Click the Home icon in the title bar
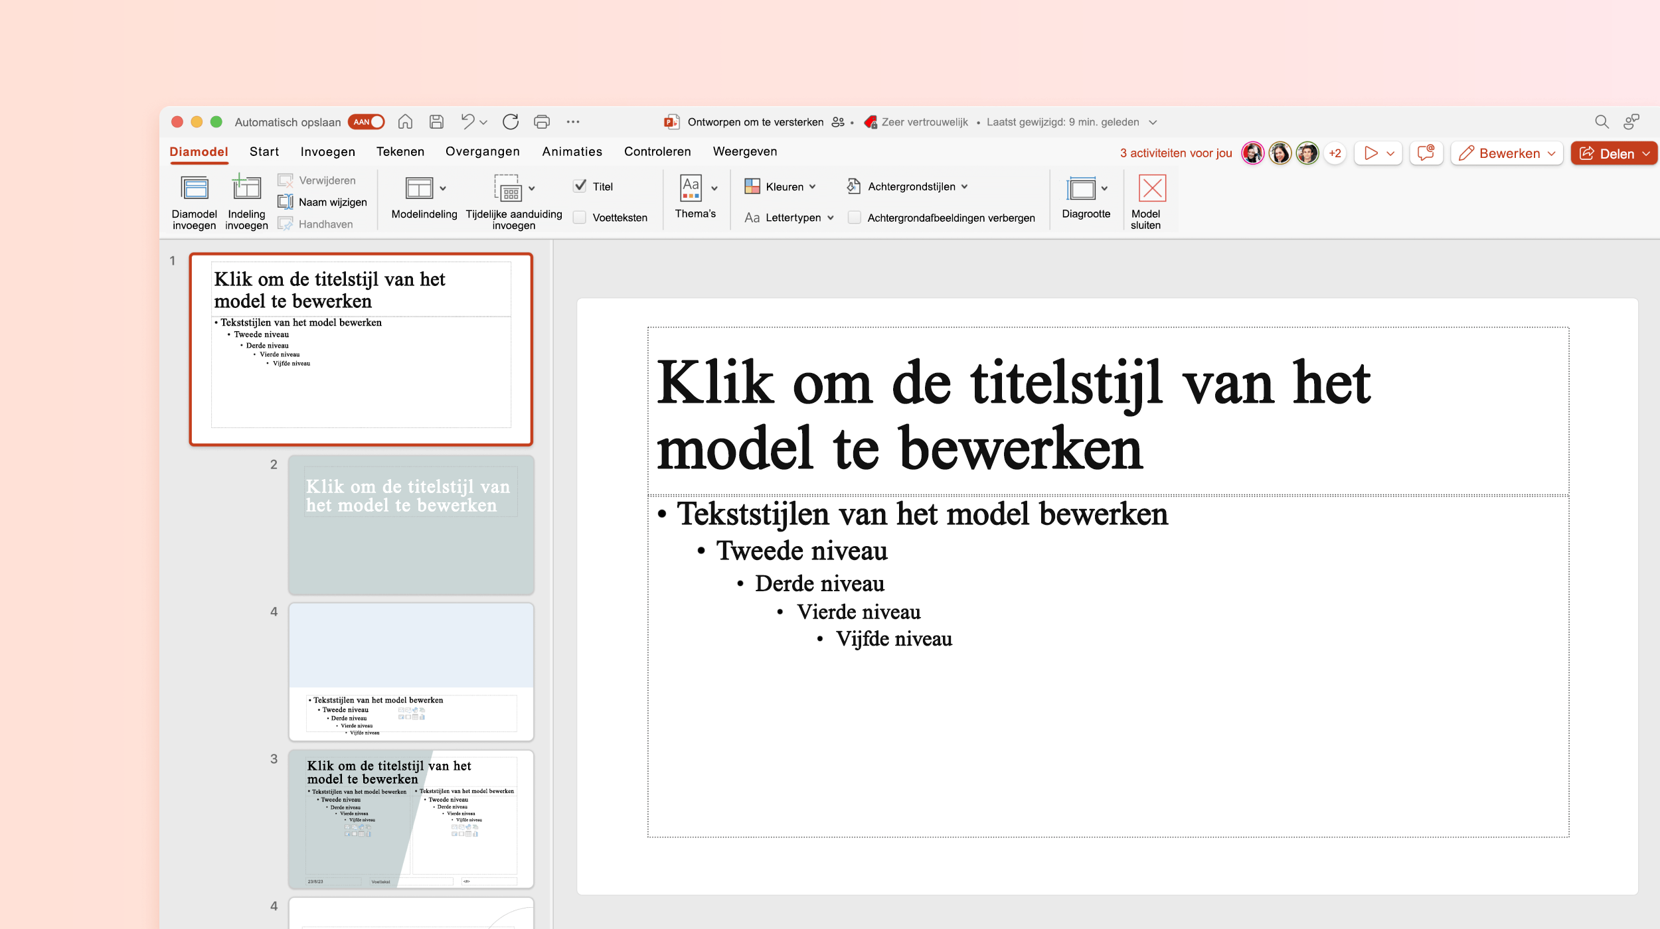This screenshot has width=1660, height=929. [405, 121]
